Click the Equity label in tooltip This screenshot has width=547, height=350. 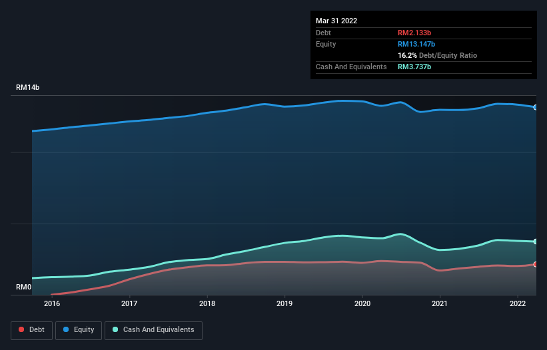pos(326,44)
